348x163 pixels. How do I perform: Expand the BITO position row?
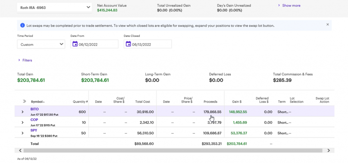pos(23,112)
